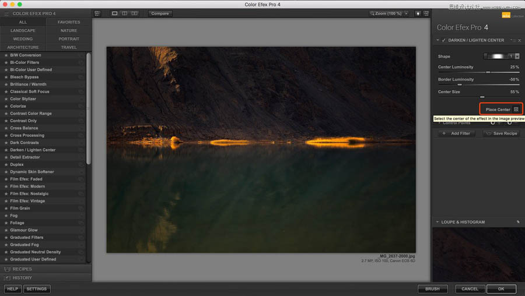Image resolution: width=525 pixels, height=296 pixels.
Task: Hide the left filter panel icon
Action: (x=97, y=13)
